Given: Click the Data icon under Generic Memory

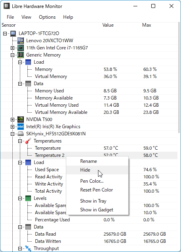Looking at the screenshot, I should [28, 84].
